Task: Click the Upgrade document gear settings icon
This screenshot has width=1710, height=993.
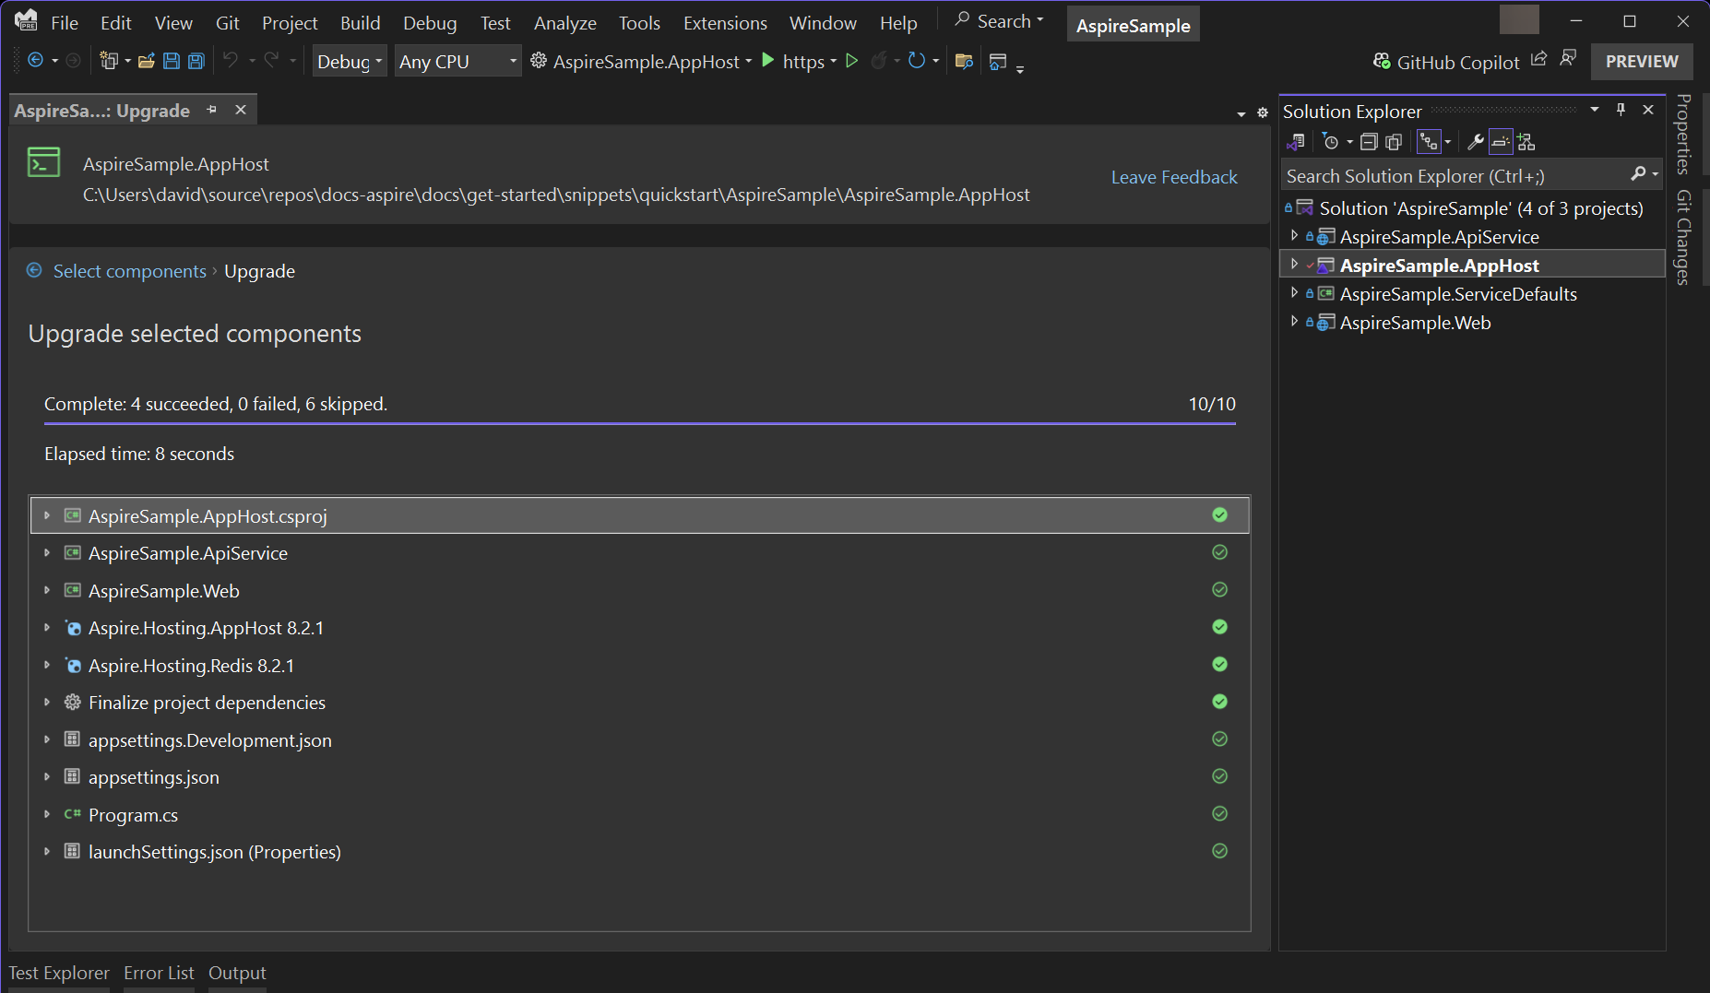Action: tap(1263, 112)
